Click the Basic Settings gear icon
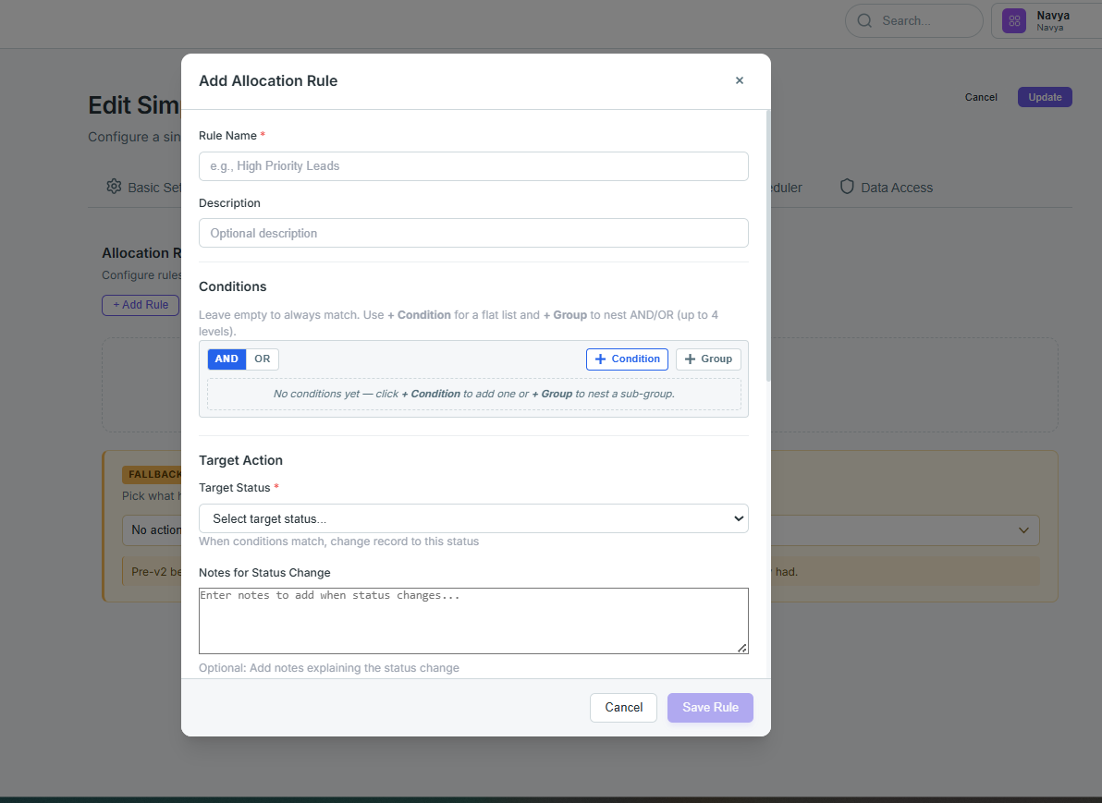Image resolution: width=1102 pixels, height=803 pixels. click(114, 186)
